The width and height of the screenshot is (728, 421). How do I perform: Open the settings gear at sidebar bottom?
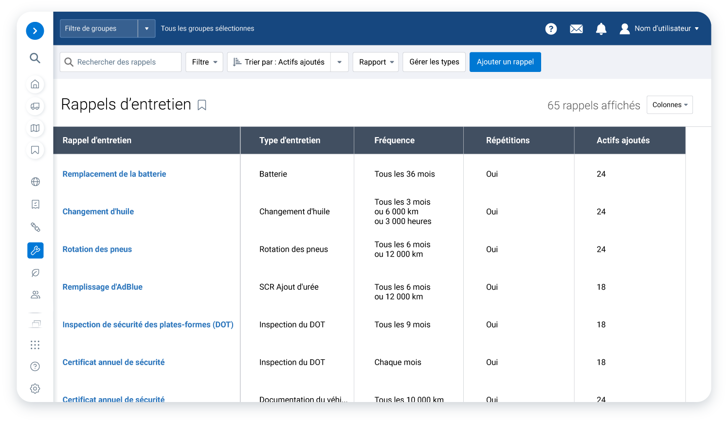35,388
